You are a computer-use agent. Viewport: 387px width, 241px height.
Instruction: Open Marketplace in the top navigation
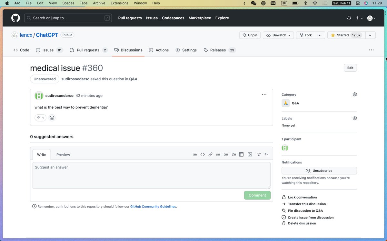200,18
